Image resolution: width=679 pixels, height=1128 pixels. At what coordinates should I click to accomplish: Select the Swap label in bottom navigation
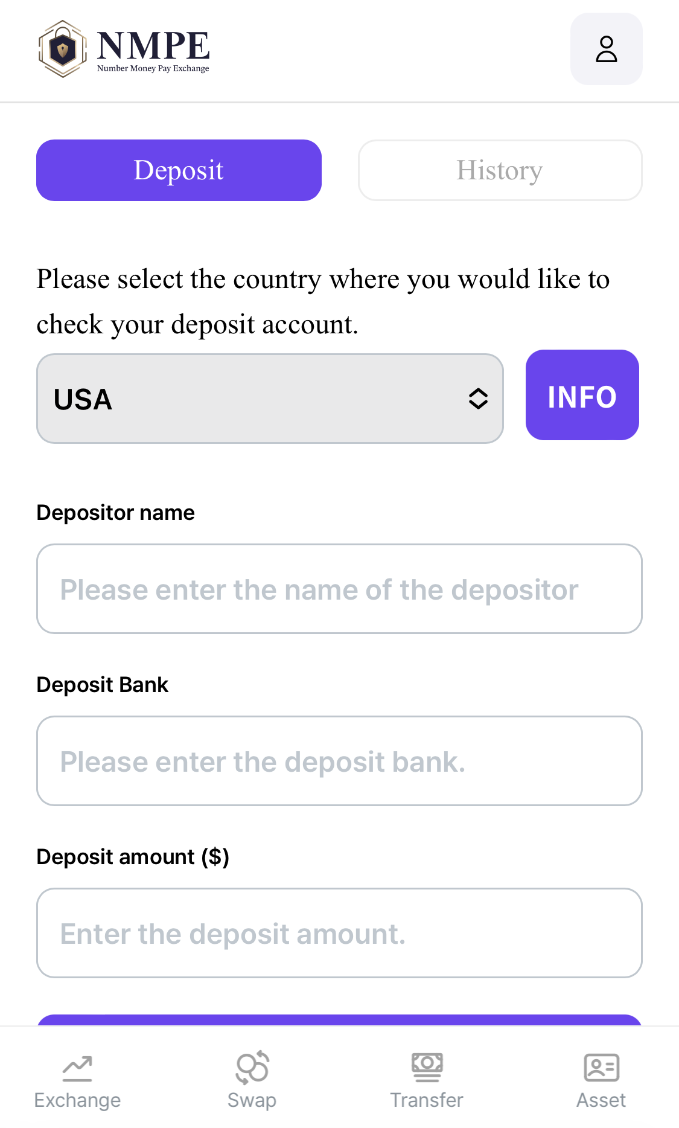252,1100
